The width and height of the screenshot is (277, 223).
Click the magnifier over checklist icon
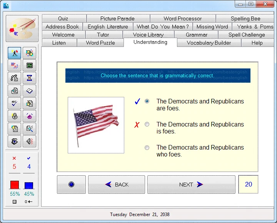click(29, 129)
